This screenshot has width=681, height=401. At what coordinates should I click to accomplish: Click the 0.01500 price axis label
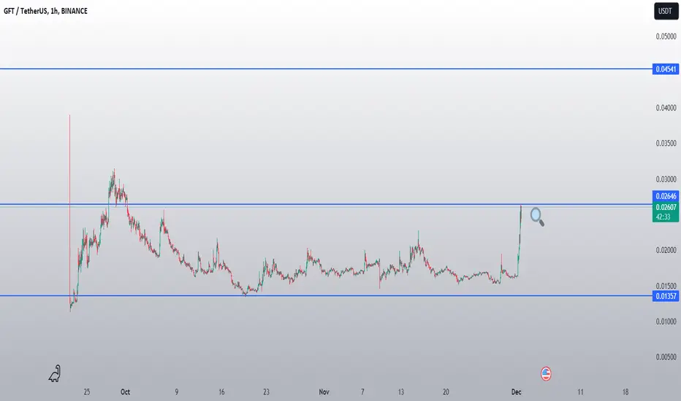[x=666, y=286]
